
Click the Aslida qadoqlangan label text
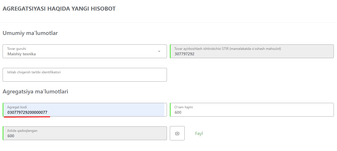pyautogui.click(x=22, y=130)
